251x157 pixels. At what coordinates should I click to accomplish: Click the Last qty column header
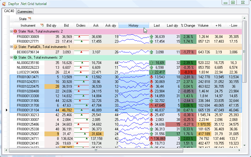[172, 25]
